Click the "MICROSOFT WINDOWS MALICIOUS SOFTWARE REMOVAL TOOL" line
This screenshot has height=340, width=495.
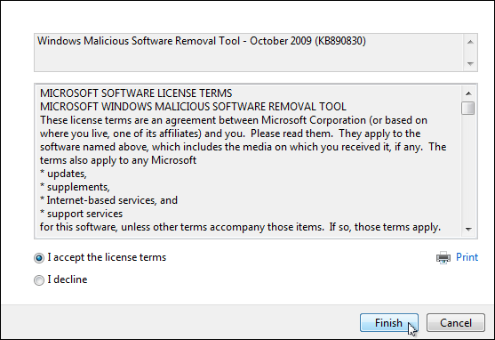coord(193,107)
